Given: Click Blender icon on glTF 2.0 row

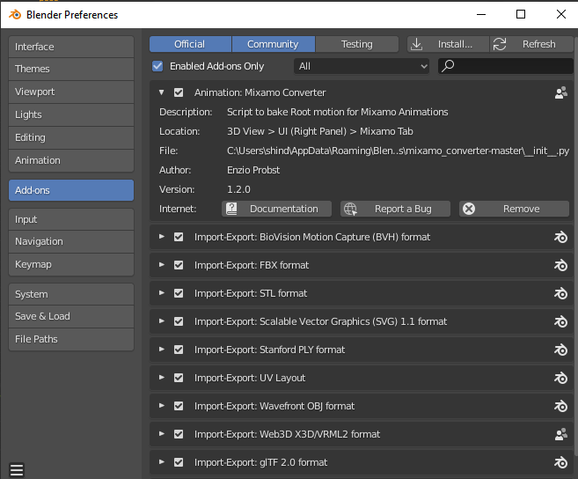Looking at the screenshot, I should 560,462.
